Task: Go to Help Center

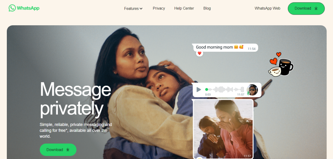Action: [x=184, y=8]
